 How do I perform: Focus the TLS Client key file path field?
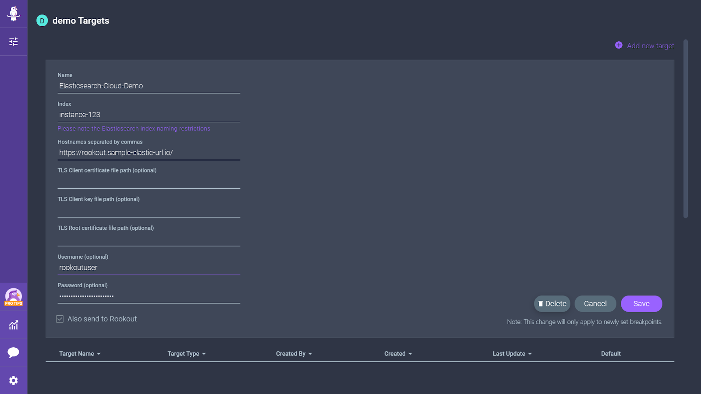point(149,211)
